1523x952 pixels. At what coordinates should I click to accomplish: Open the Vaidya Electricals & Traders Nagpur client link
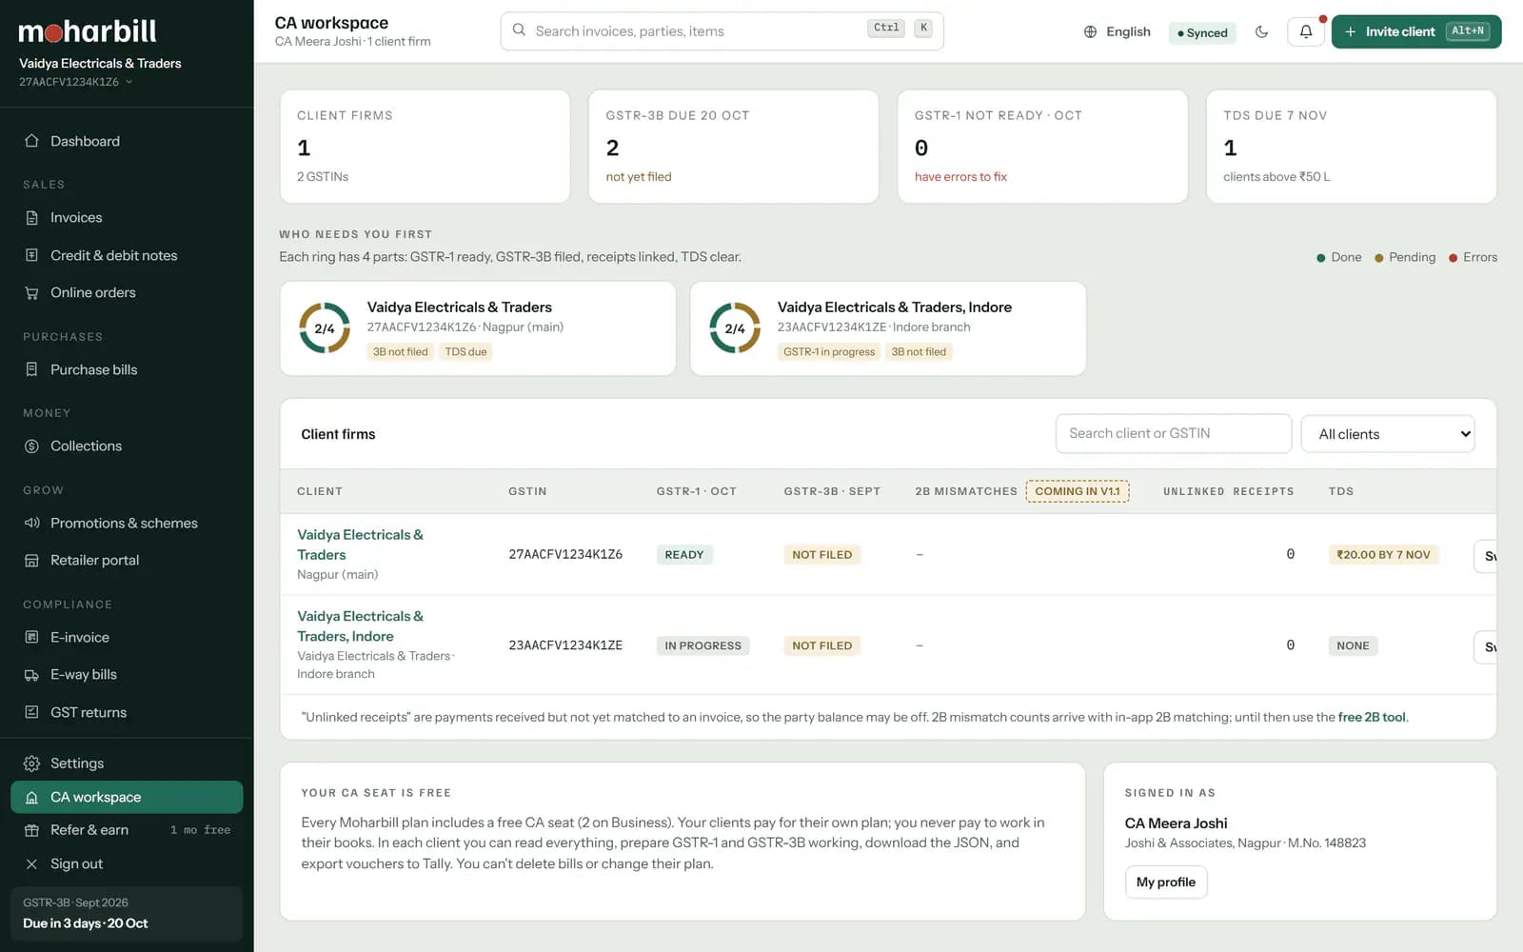point(360,545)
